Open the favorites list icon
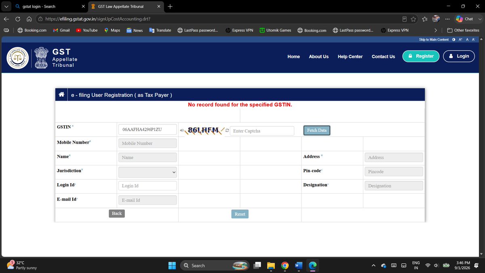 tap(425, 19)
